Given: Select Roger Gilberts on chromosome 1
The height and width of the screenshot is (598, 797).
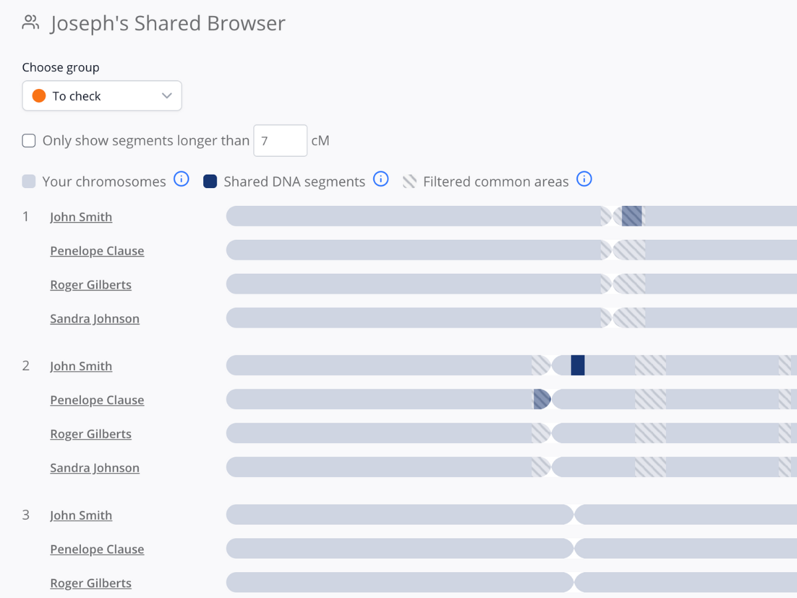Looking at the screenshot, I should [91, 284].
